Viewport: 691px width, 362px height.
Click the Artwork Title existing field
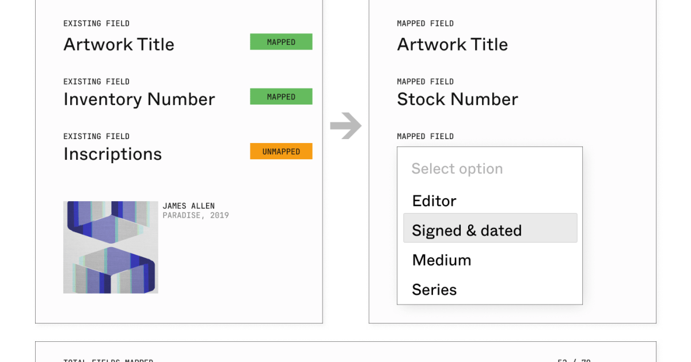pos(119,44)
